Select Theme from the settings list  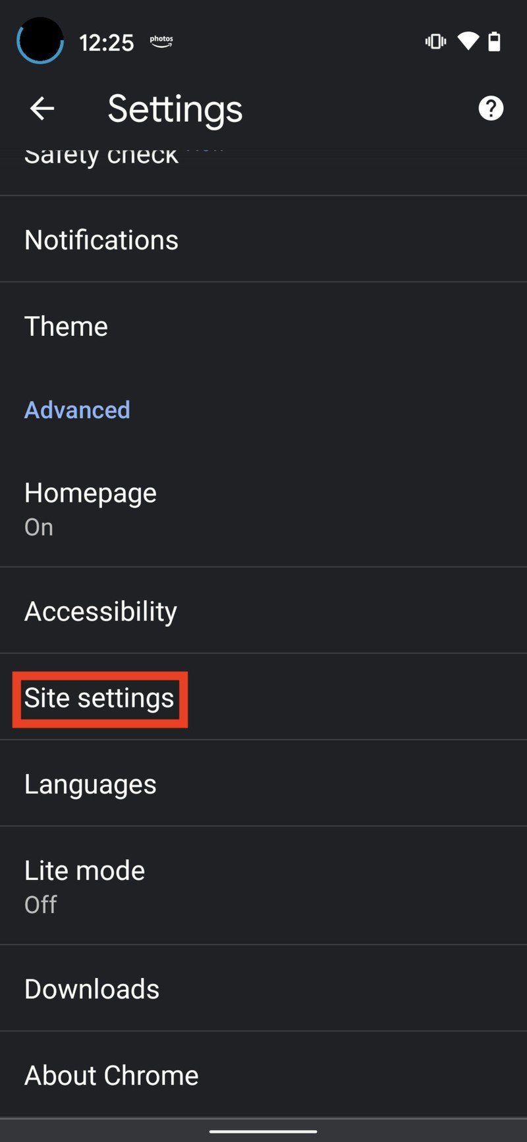(x=66, y=325)
